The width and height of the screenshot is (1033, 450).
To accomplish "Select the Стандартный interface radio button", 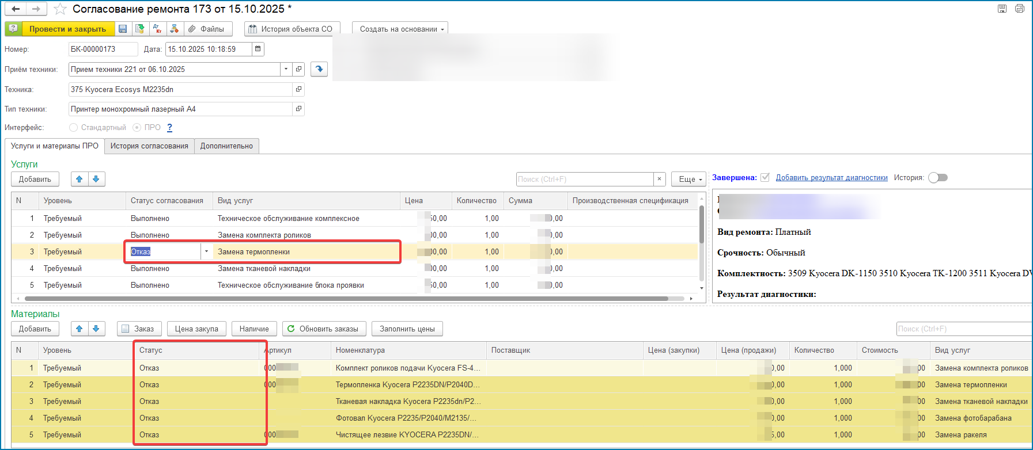I will pos(73,128).
